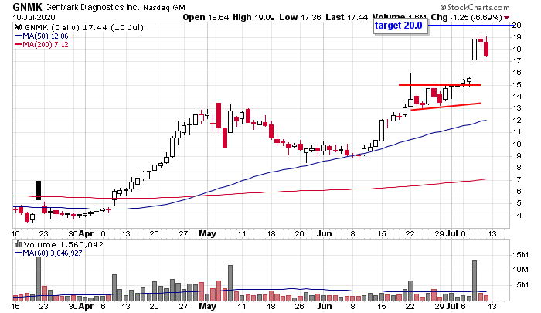This screenshot has width=541, height=313.
Task: Click the GNMK (Daily) 17.44 legend text
Action: 83,28
